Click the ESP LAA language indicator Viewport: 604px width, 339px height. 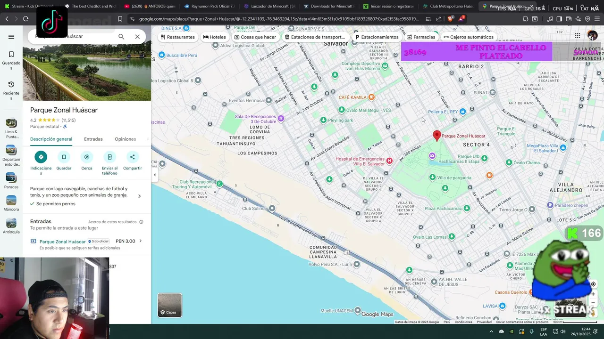[x=544, y=331]
